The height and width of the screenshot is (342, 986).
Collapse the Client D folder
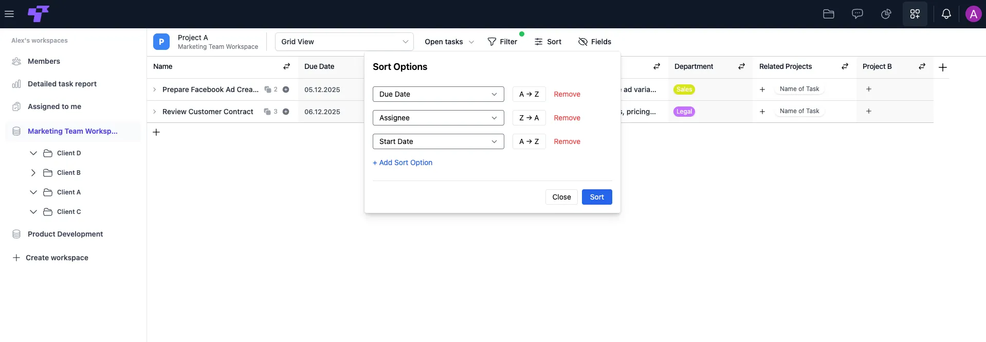click(x=33, y=153)
